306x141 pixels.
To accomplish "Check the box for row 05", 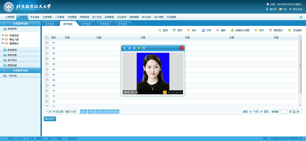I will coord(47,64).
